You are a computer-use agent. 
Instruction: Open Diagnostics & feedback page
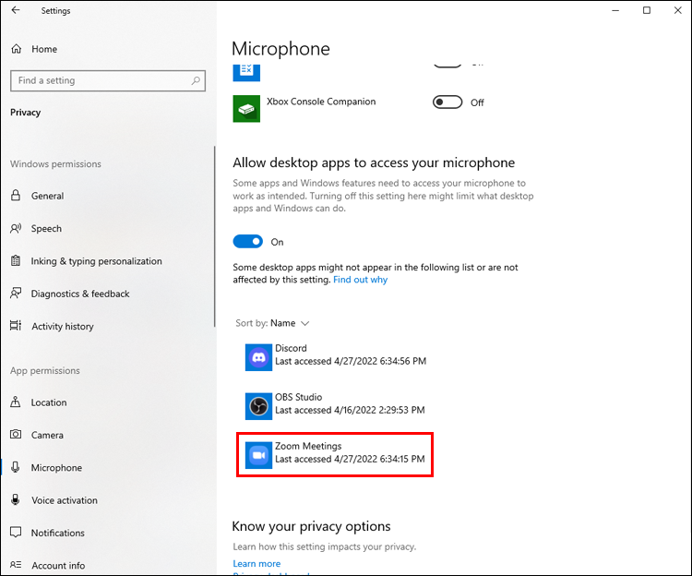[x=80, y=294]
